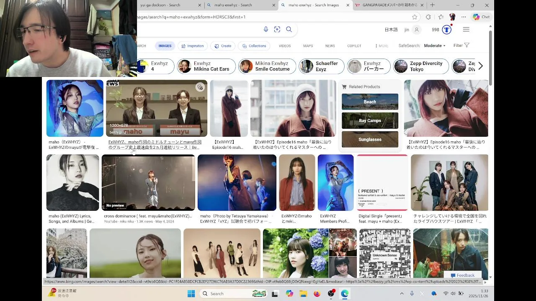Select the NEWS search category

[x=330, y=46]
